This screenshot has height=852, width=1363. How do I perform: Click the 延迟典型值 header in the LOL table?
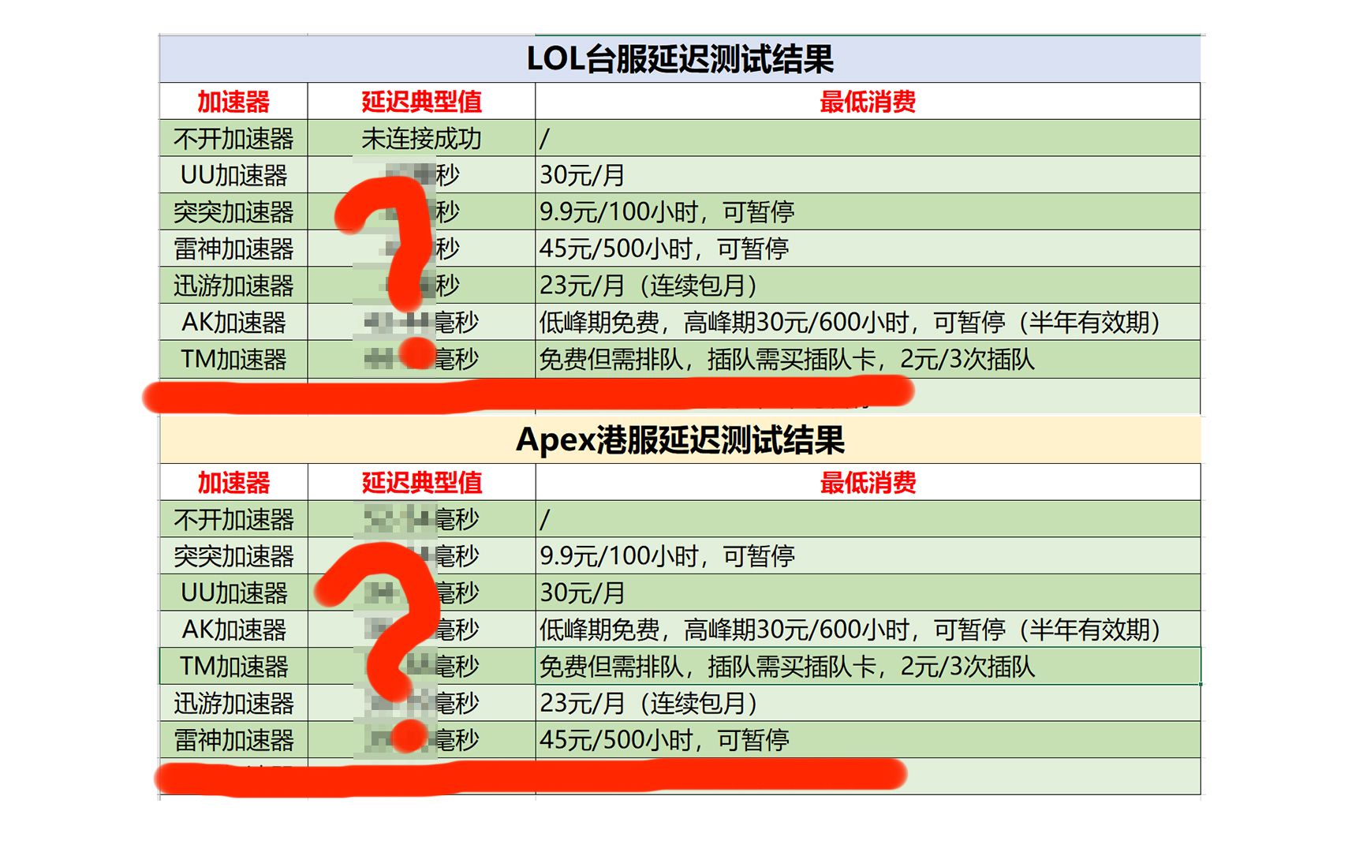(x=421, y=101)
